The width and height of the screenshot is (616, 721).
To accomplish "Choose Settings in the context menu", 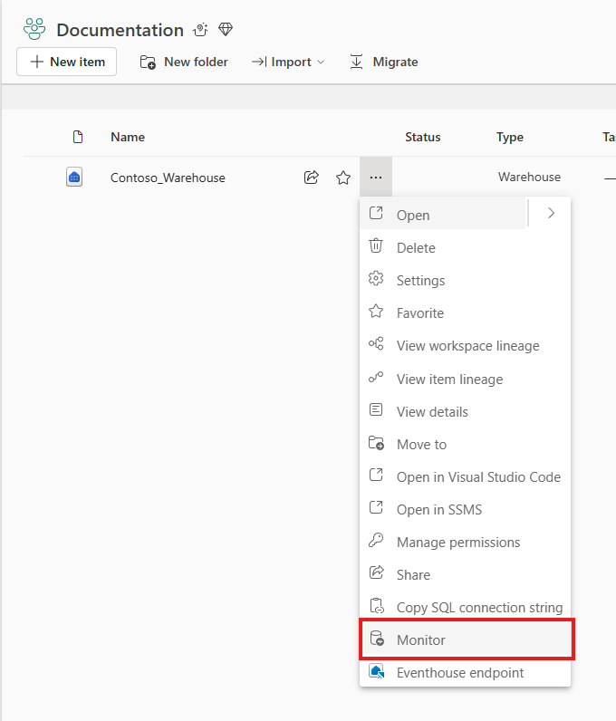I will (465, 281).
